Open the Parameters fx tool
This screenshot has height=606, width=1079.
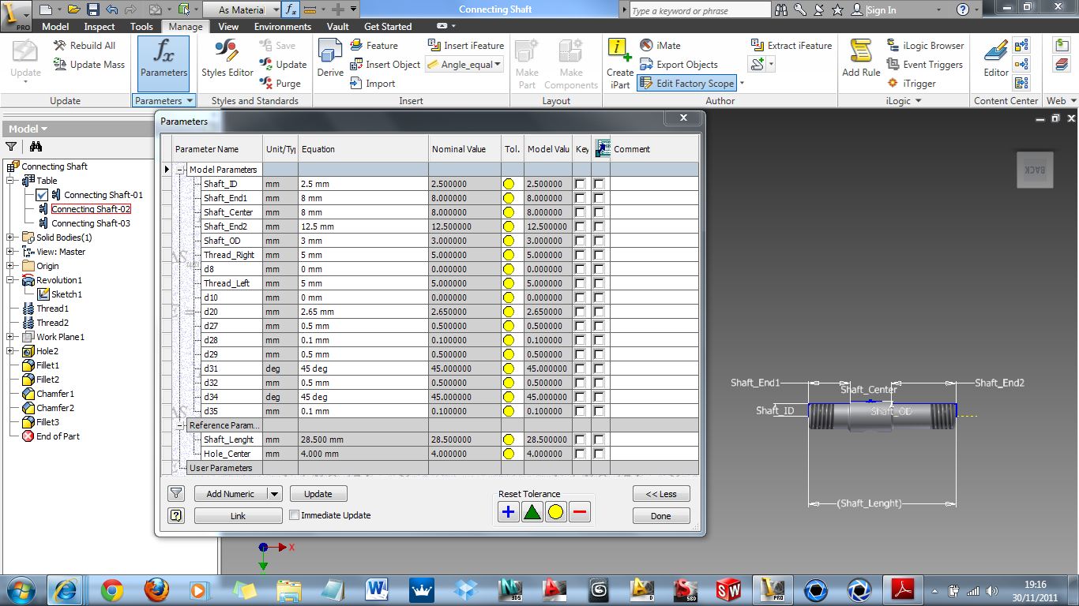(x=164, y=63)
